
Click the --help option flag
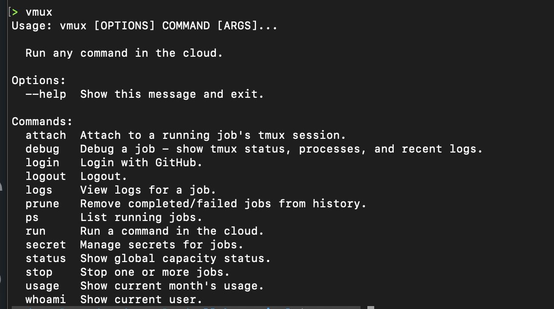pyautogui.click(x=45, y=94)
